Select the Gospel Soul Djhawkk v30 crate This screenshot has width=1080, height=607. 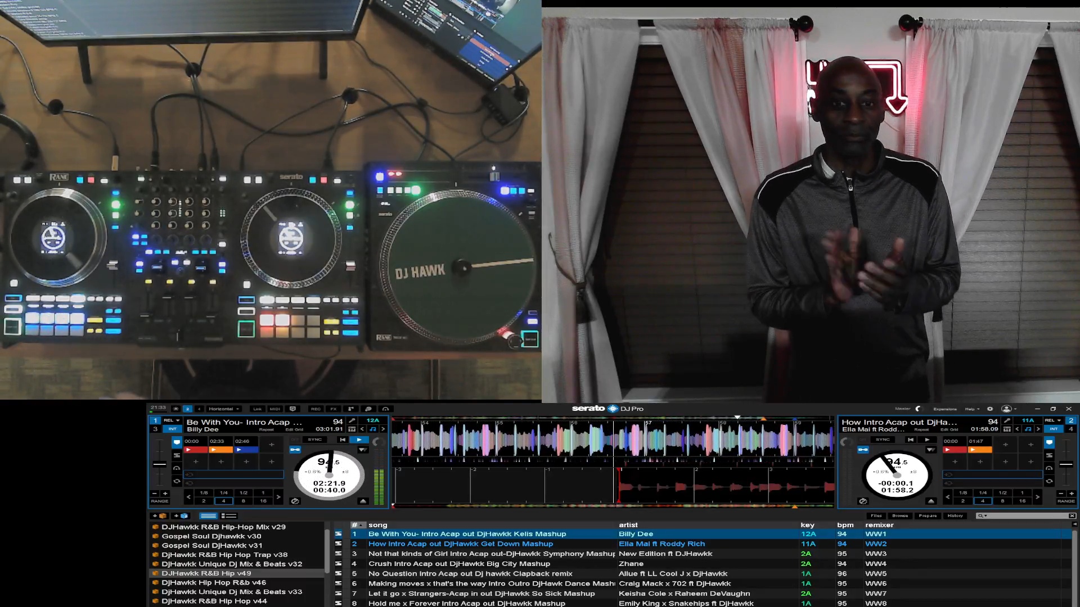(x=211, y=536)
